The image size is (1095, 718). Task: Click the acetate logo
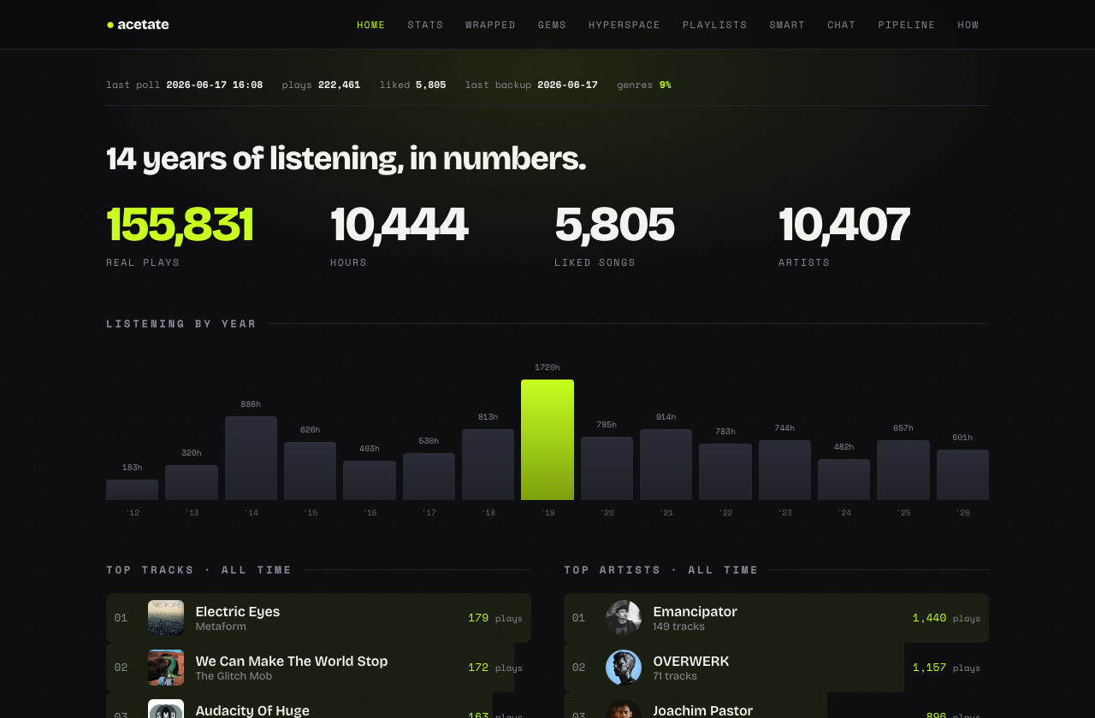pos(138,25)
